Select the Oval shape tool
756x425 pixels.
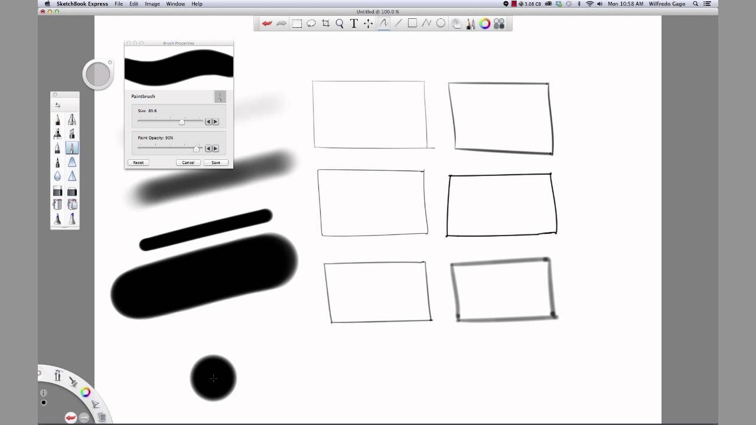pyautogui.click(x=441, y=24)
